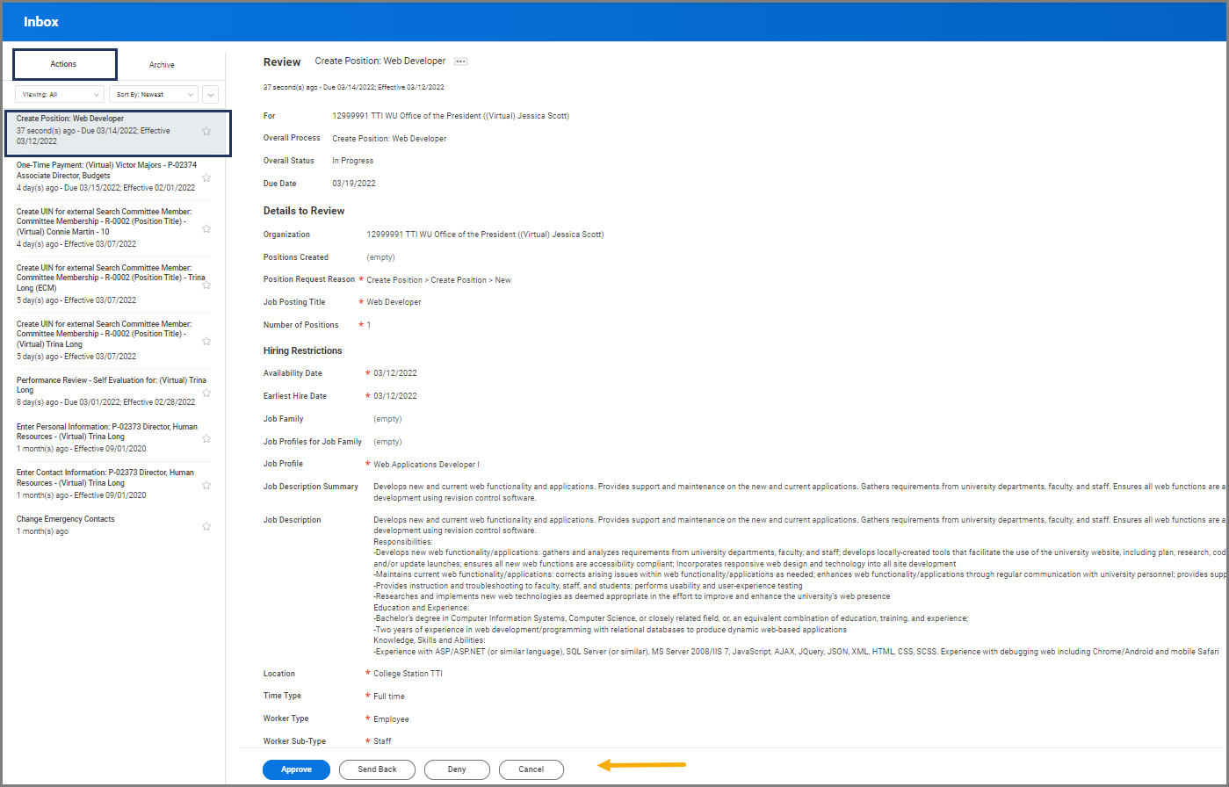This screenshot has width=1229, height=787.
Task: Star the Change Emergency Contacts item
Action: pyautogui.click(x=206, y=526)
